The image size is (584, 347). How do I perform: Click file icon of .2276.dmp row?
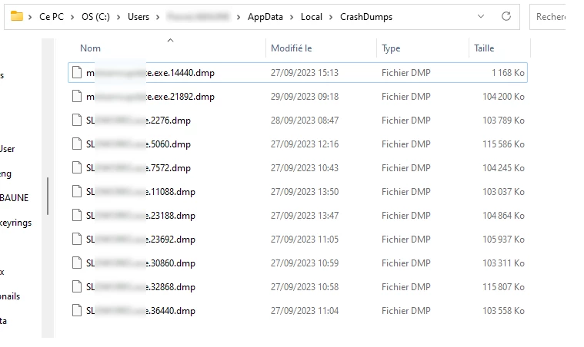click(77, 120)
